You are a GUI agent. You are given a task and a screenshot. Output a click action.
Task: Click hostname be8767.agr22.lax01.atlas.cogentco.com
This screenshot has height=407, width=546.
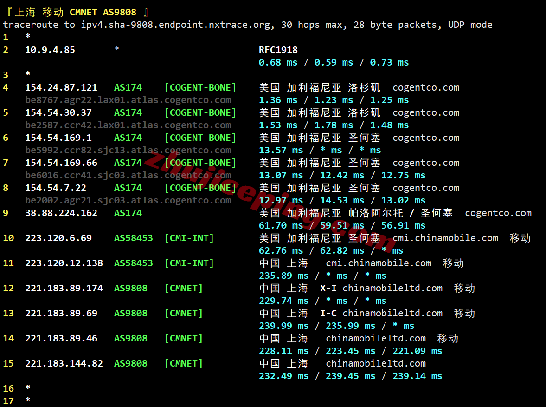128,100
